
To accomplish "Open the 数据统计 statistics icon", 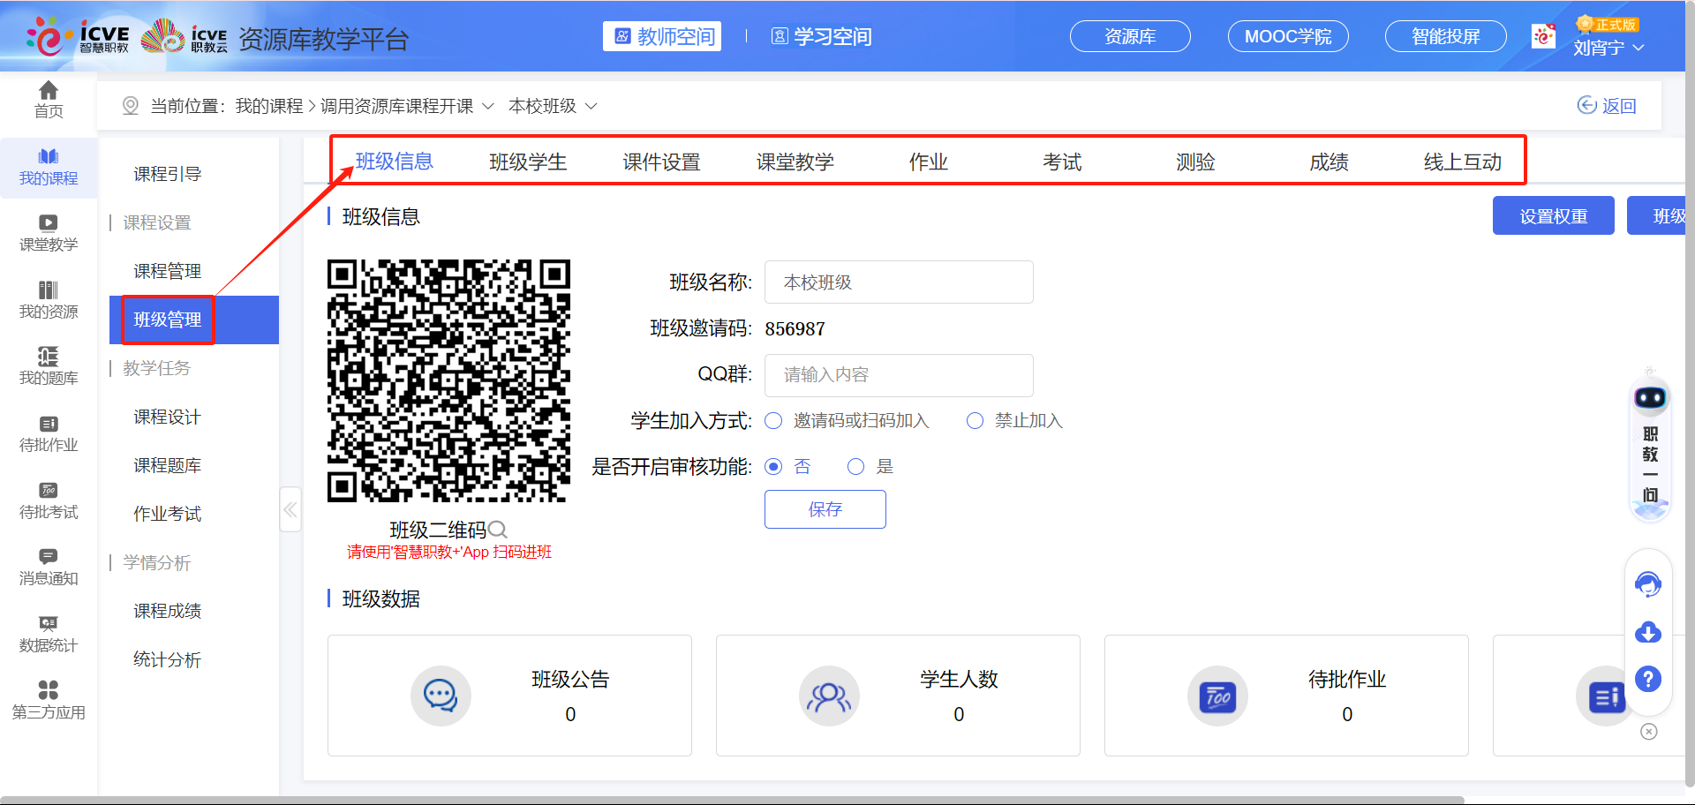I will point(48,632).
